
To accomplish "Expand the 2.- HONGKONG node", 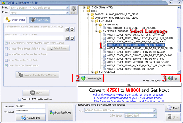I will (x=92, y=72).
